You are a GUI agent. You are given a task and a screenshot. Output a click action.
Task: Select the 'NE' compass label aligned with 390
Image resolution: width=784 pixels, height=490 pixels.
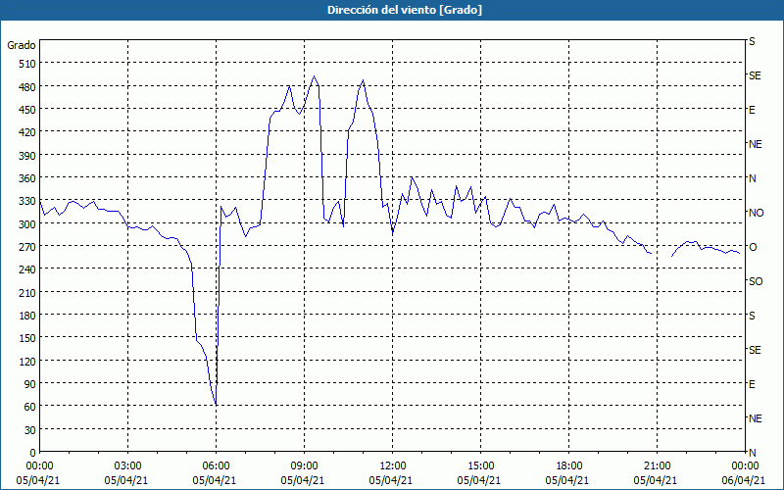pos(756,144)
